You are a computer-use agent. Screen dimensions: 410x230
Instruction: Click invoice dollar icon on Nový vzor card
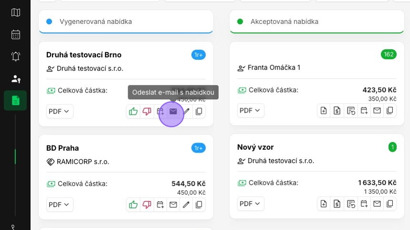[337, 204]
